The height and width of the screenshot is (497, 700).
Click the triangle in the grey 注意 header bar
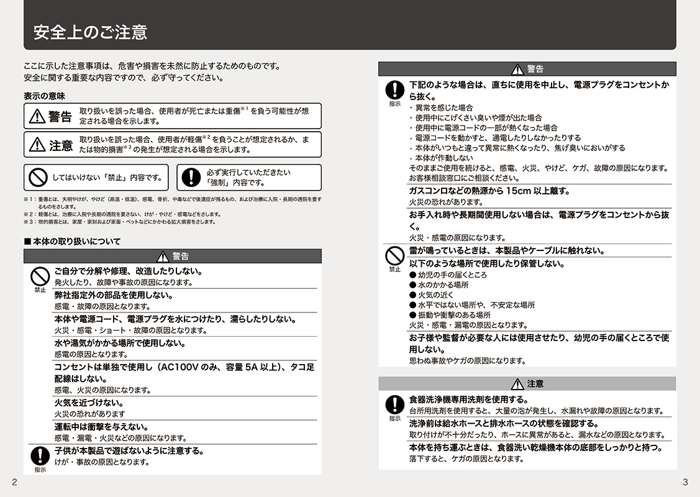517,384
